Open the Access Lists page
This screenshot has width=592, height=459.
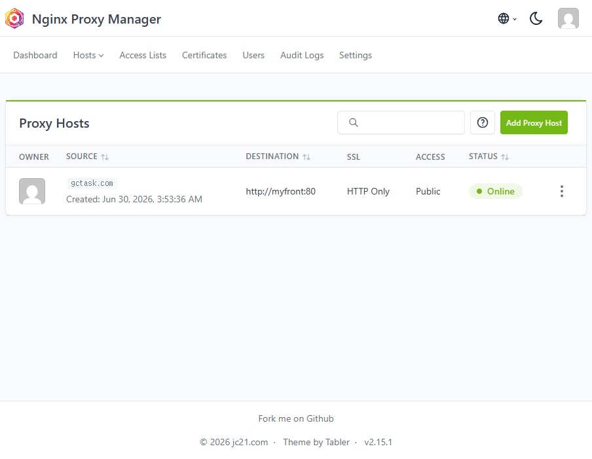143,55
